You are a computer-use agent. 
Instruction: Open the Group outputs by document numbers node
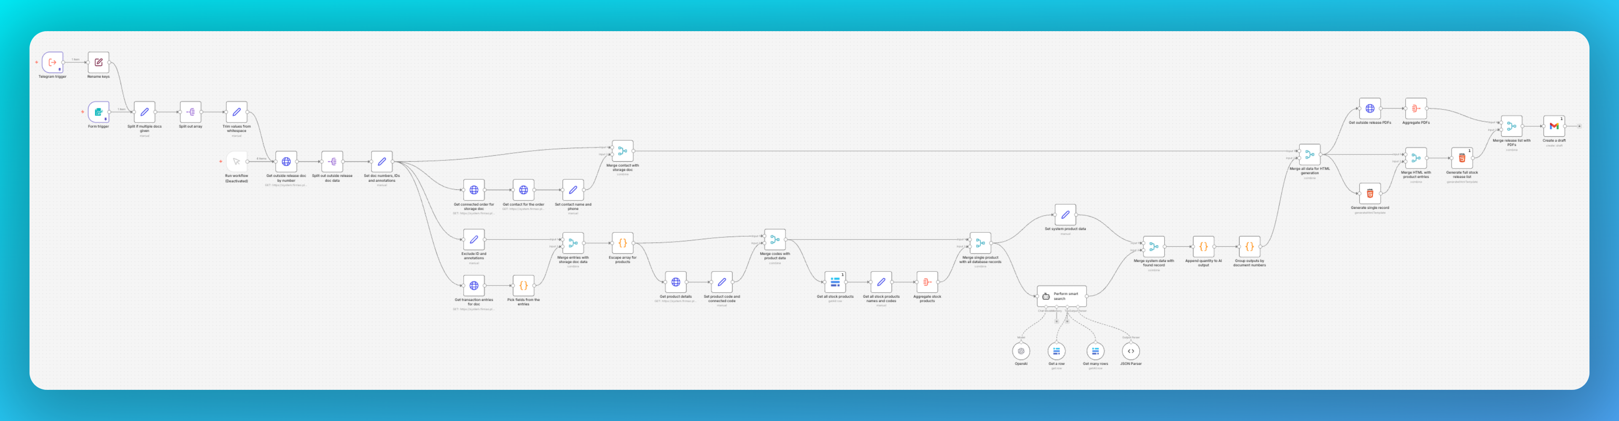click(1249, 247)
